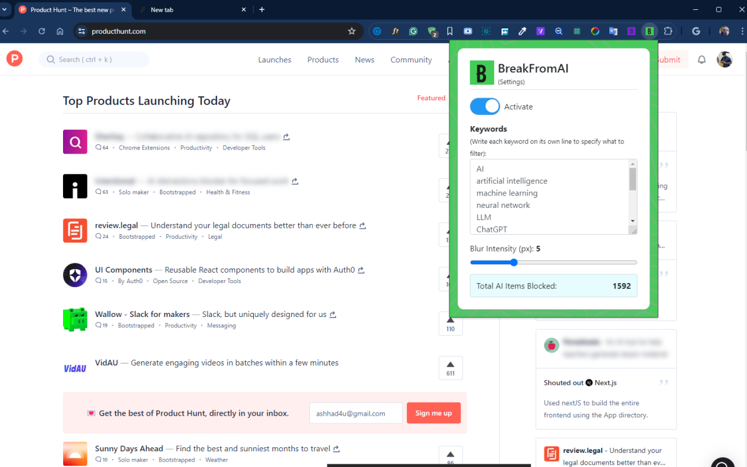The image size is (747, 467).
Task: Open the Product Hunt logo home
Action: pos(15,59)
